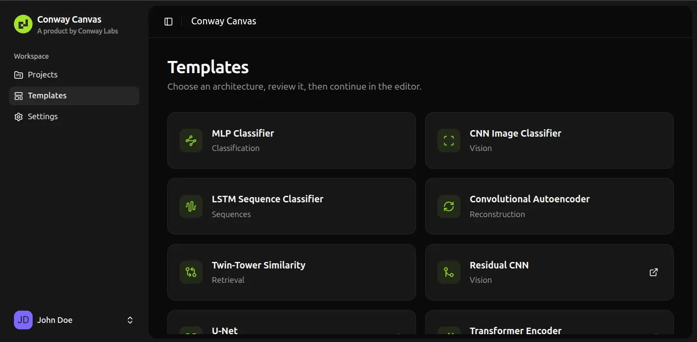Image resolution: width=697 pixels, height=342 pixels.
Task: Click the CNN Image Classifier scan icon
Action: (449, 141)
